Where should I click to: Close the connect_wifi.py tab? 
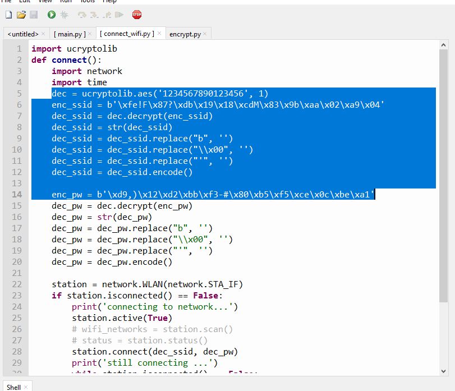pyautogui.click(x=159, y=34)
